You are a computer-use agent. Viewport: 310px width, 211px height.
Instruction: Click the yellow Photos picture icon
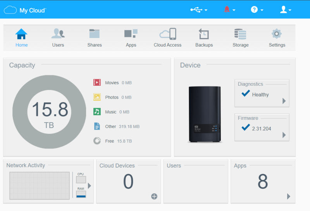coord(97,97)
